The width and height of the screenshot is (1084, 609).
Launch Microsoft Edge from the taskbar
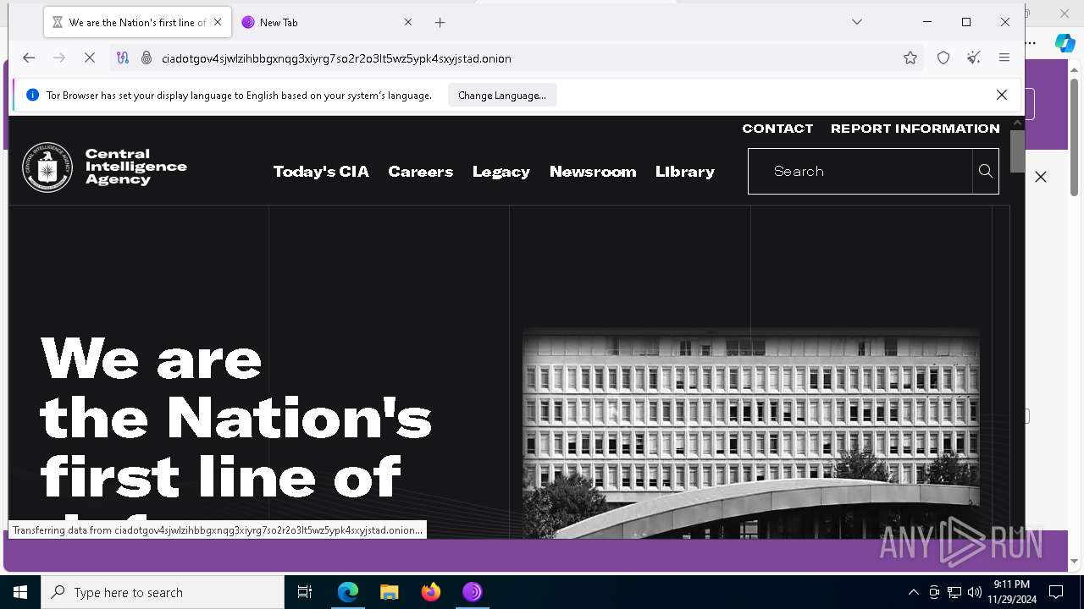348,592
